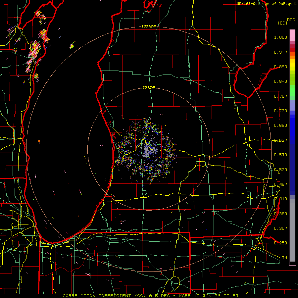Click the NEXLAB-College of DuPage watermark text
This screenshot has width=298, height=298.
click(x=266, y=4)
